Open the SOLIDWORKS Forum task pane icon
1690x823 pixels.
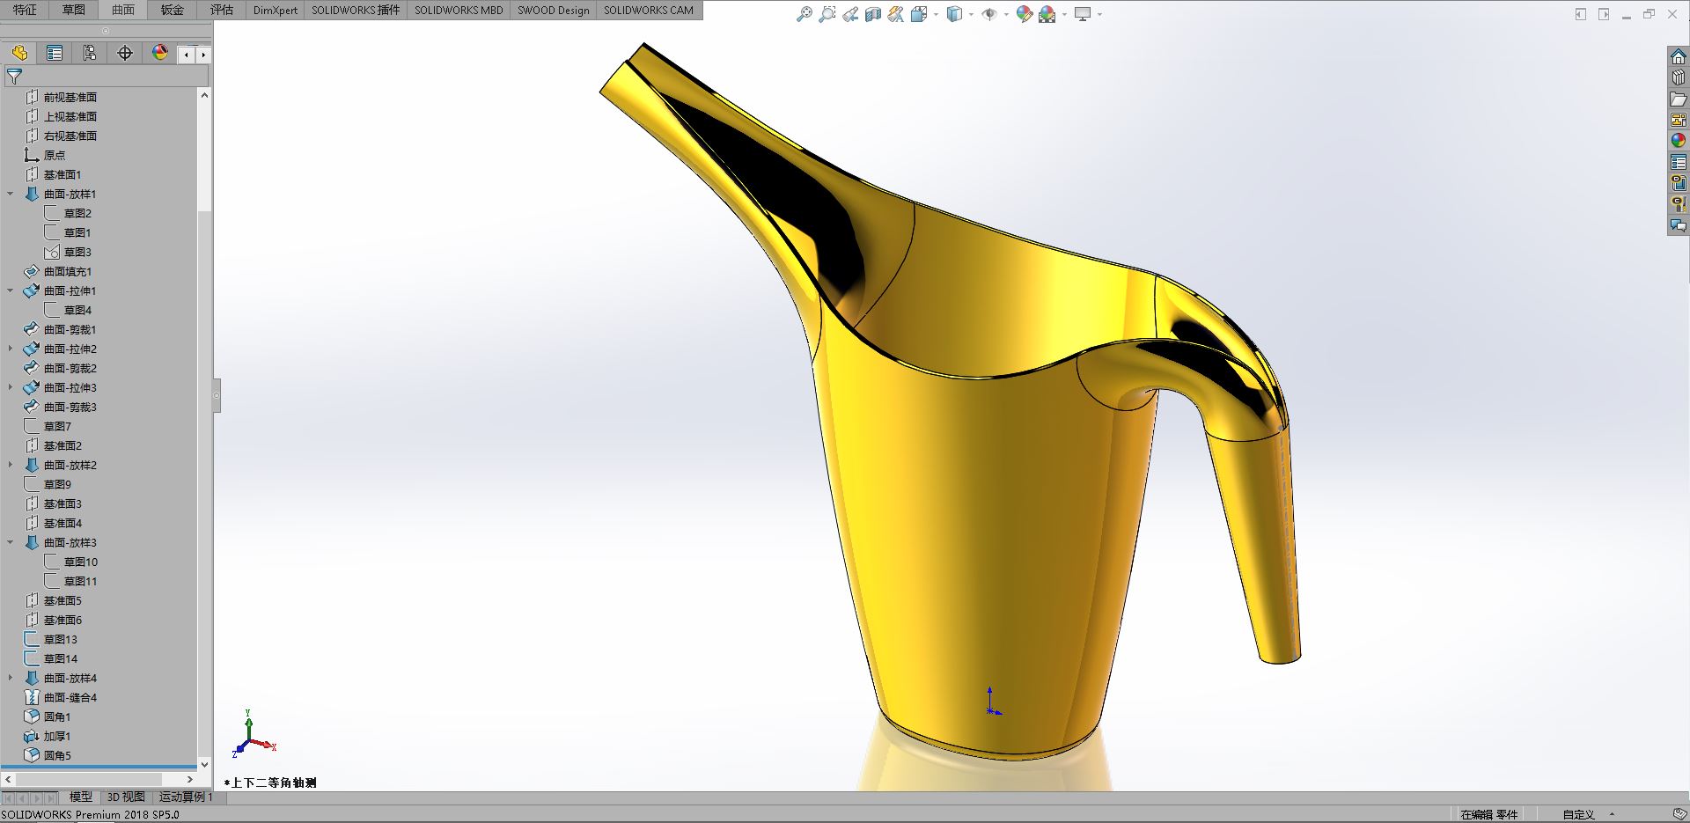1679,225
